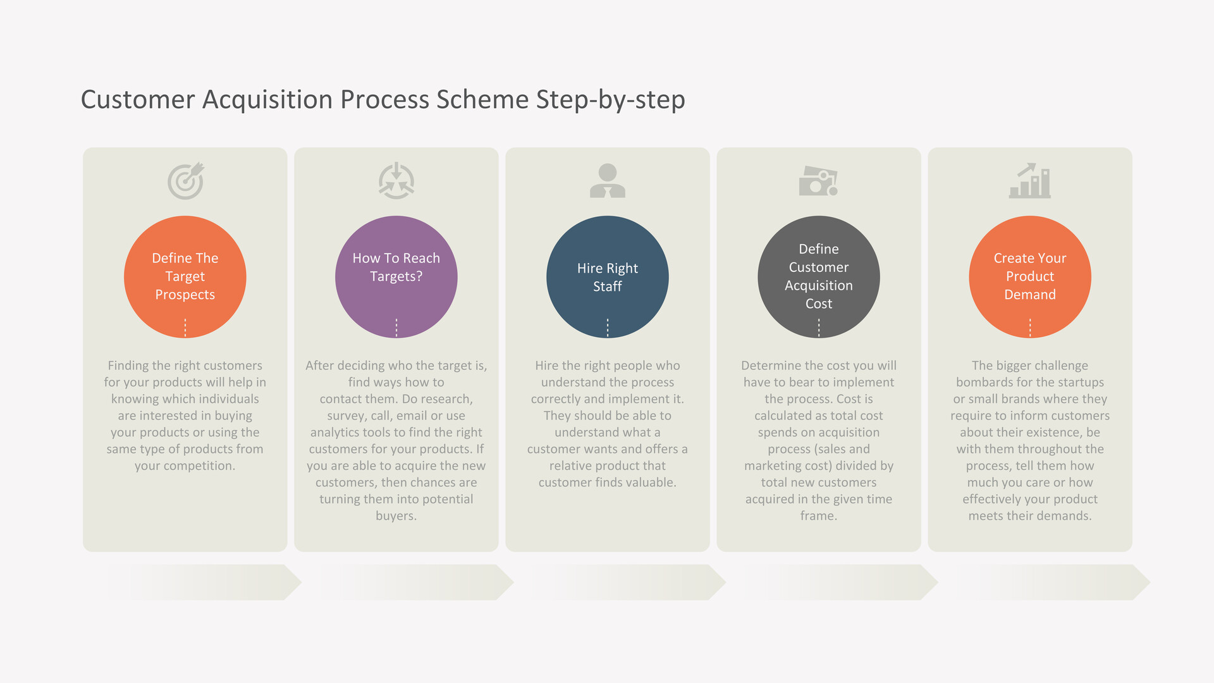
Task: Select the gray Define Customer Acquisition Cost circle
Action: (x=819, y=277)
